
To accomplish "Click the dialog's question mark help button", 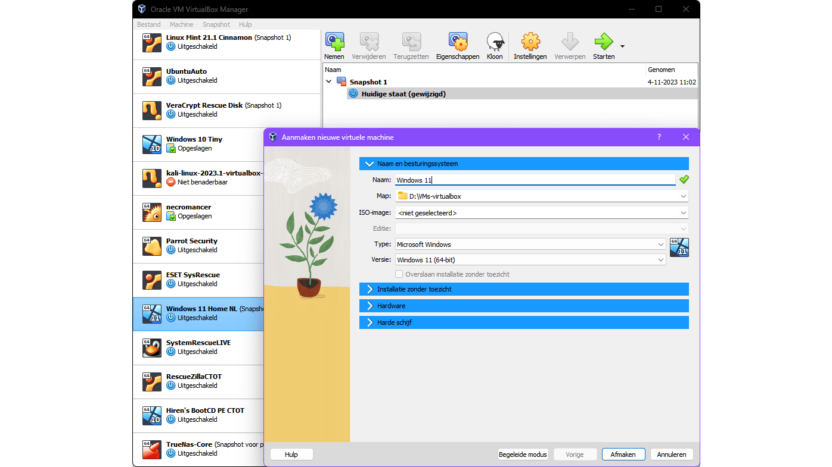I will coord(659,137).
